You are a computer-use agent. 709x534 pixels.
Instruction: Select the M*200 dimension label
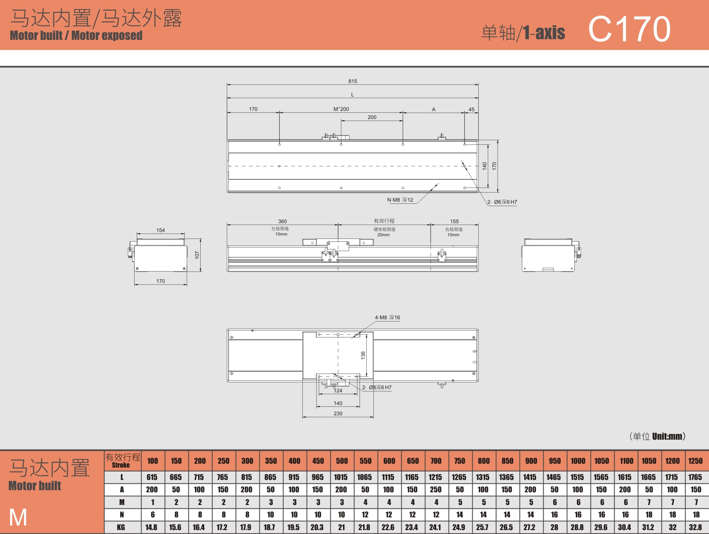click(341, 109)
